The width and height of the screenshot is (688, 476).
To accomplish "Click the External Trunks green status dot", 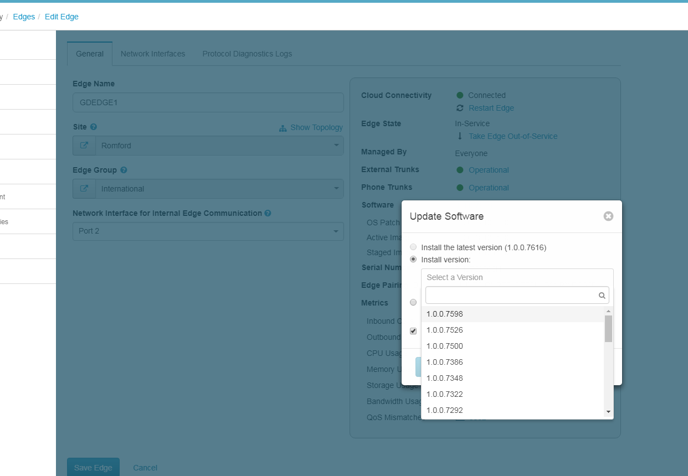I will tap(460, 170).
